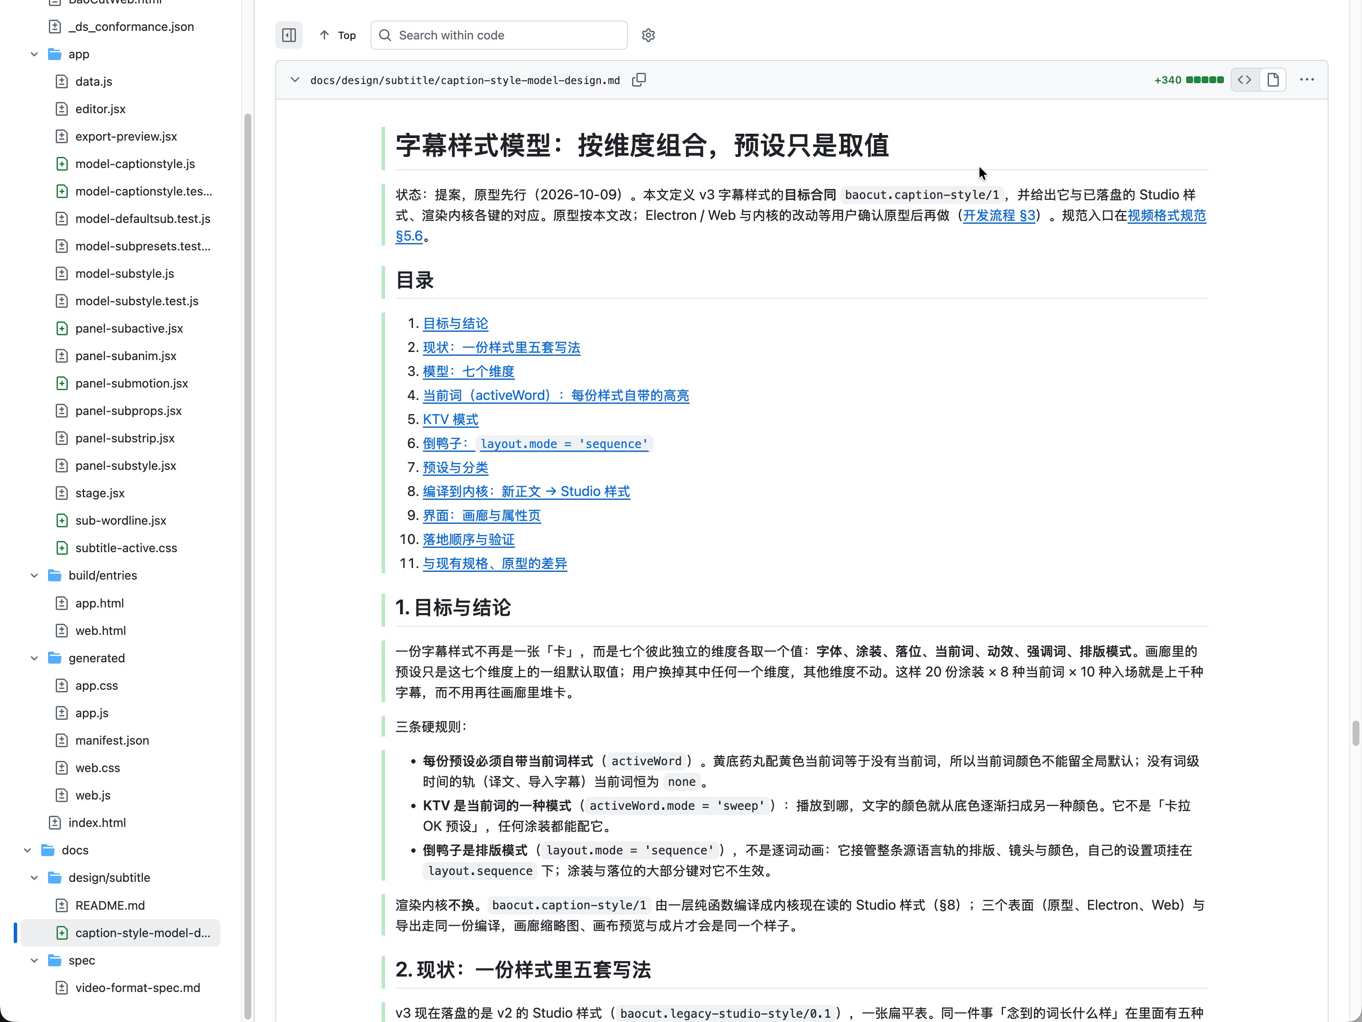Collapse the design/subtitle folder
The height and width of the screenshot is (1022, 1362).
(x=34, y=878)
